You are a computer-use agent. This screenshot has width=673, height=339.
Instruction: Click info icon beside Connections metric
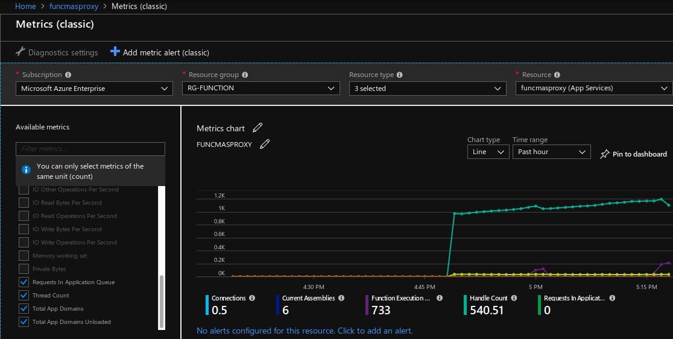pos(252,298)
